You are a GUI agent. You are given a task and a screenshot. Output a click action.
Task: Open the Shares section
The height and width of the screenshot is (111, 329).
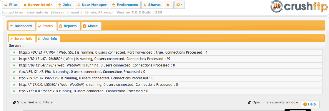pyautogui.click(x=152, y=5)
